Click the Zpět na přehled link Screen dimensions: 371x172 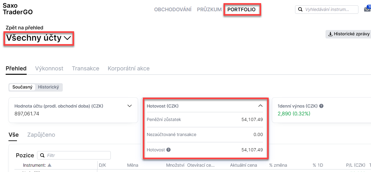[x=24, y=28]
